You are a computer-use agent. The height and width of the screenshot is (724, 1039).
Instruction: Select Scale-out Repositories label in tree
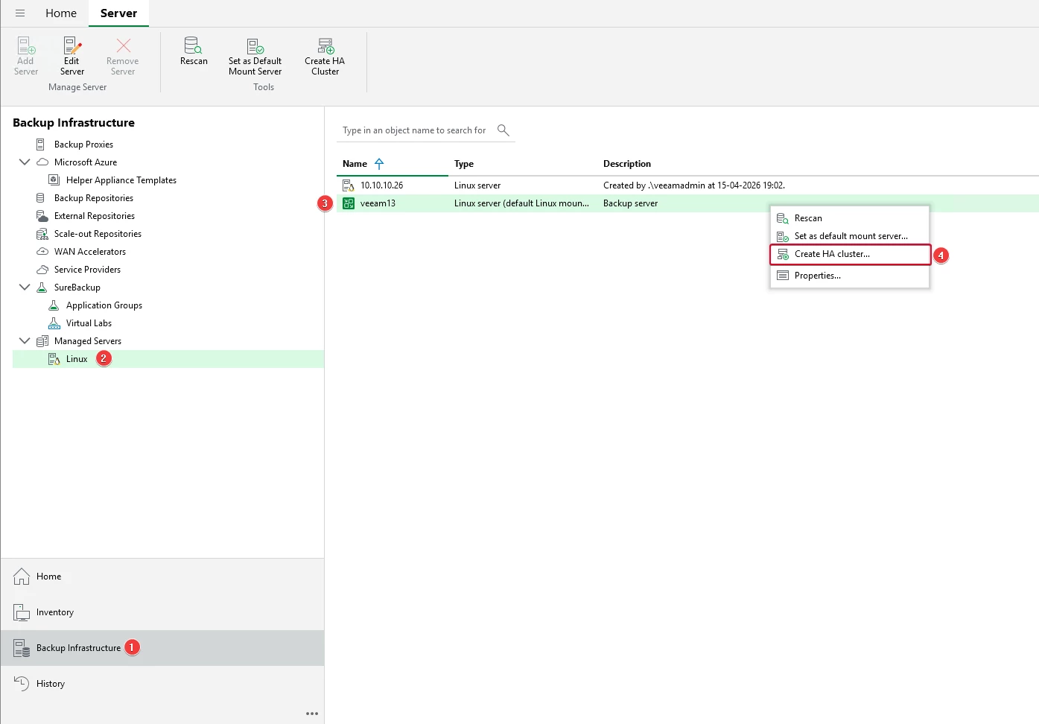pyautogui.click(x=98, y=234)
